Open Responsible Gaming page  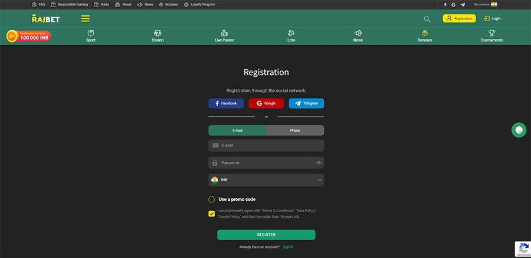70,5
